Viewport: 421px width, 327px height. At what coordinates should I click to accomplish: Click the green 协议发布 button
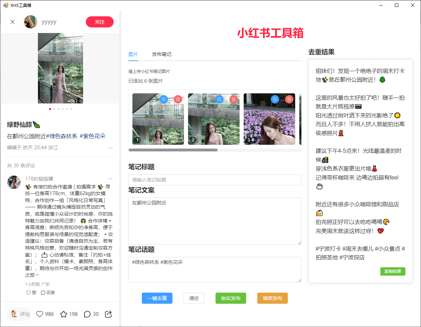point(231,298)
